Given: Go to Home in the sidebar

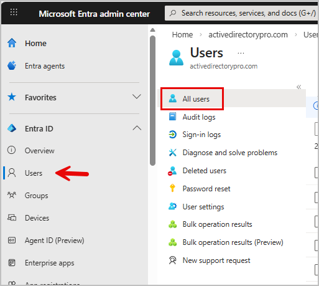Looking at the screenshot, I should 35,43.
